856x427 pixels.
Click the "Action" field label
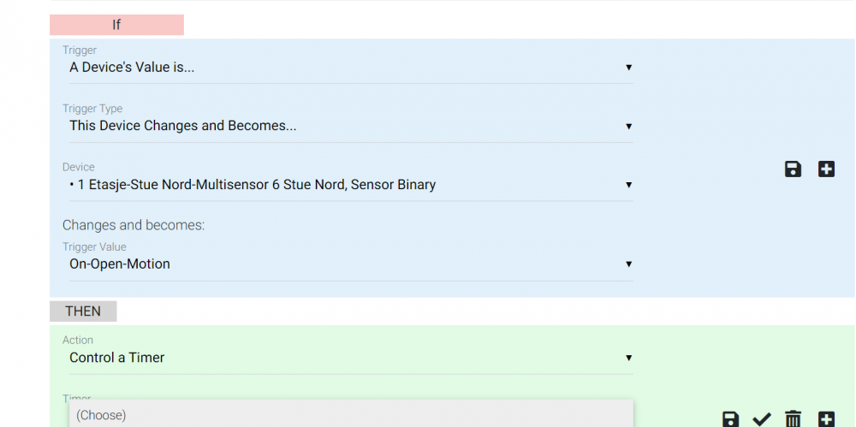78,340
